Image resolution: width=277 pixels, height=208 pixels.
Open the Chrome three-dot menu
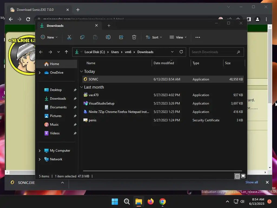click(266, 19)
